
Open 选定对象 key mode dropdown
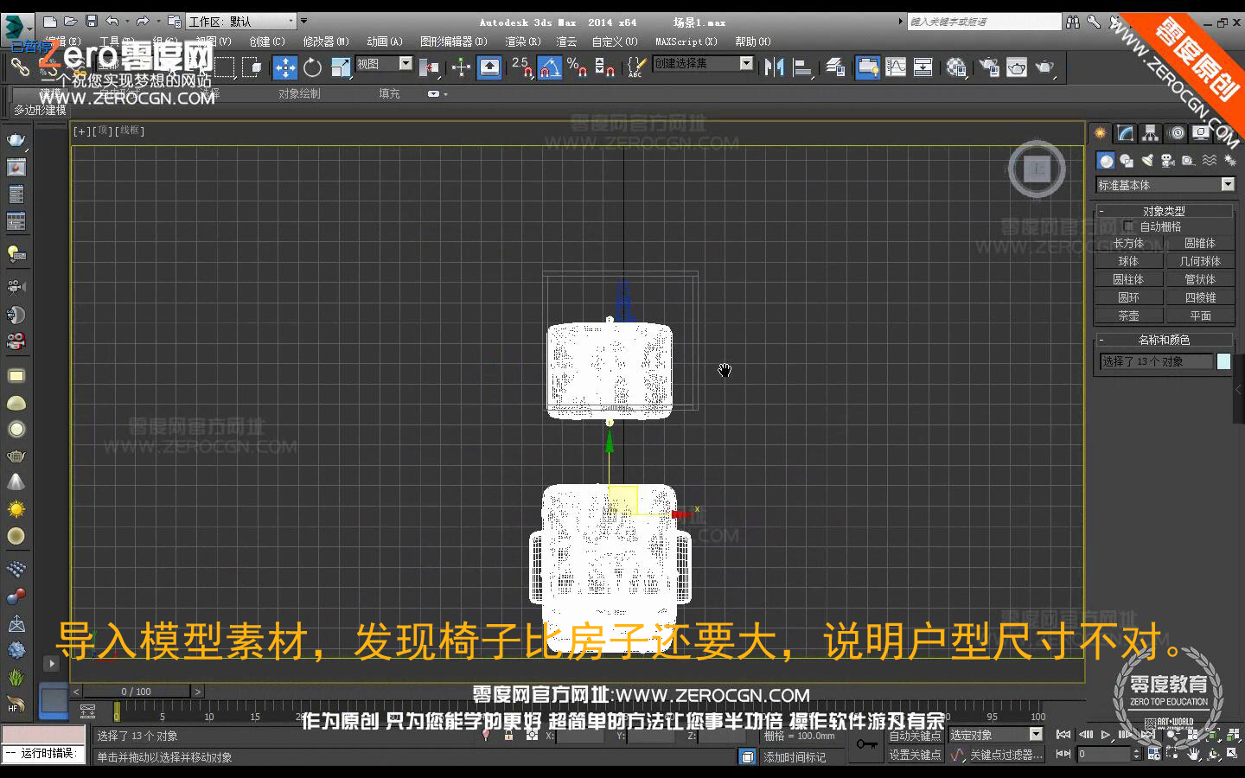(x=996, y=735)
